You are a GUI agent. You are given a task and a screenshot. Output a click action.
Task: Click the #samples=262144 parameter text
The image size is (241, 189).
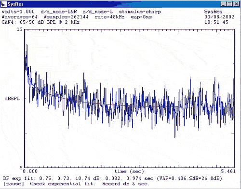click(x=66, y=17)
